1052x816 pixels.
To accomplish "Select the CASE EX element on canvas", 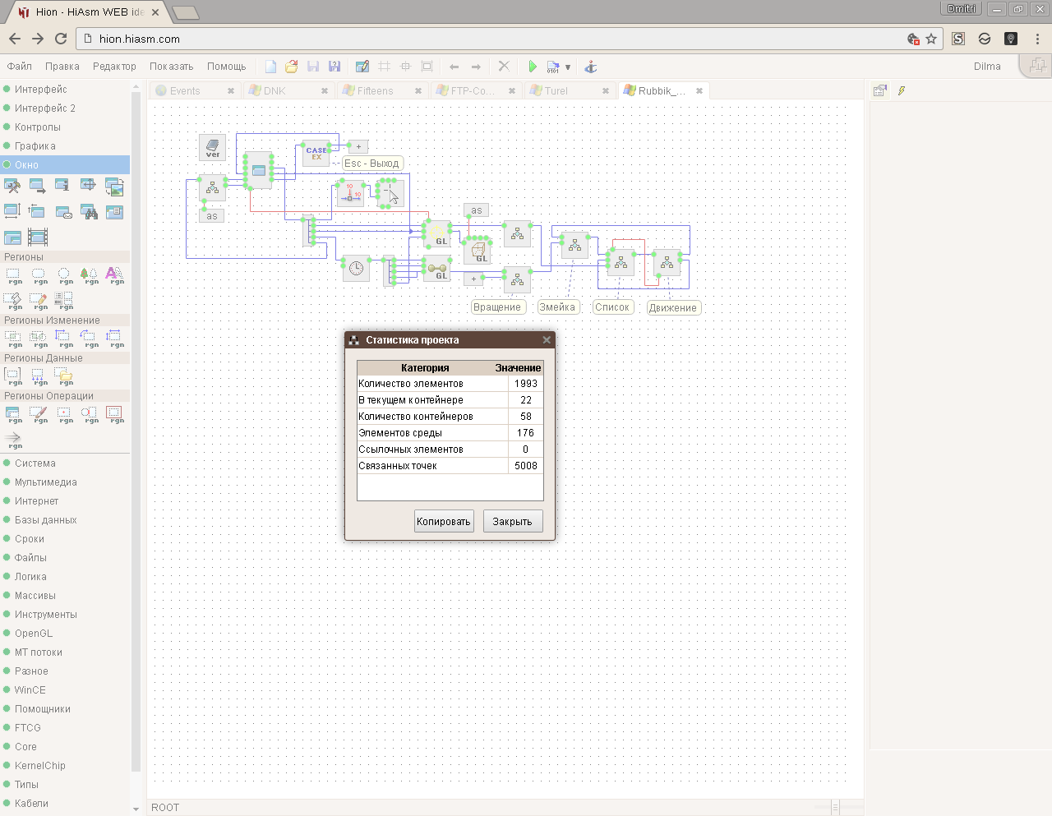I will 316,154.
